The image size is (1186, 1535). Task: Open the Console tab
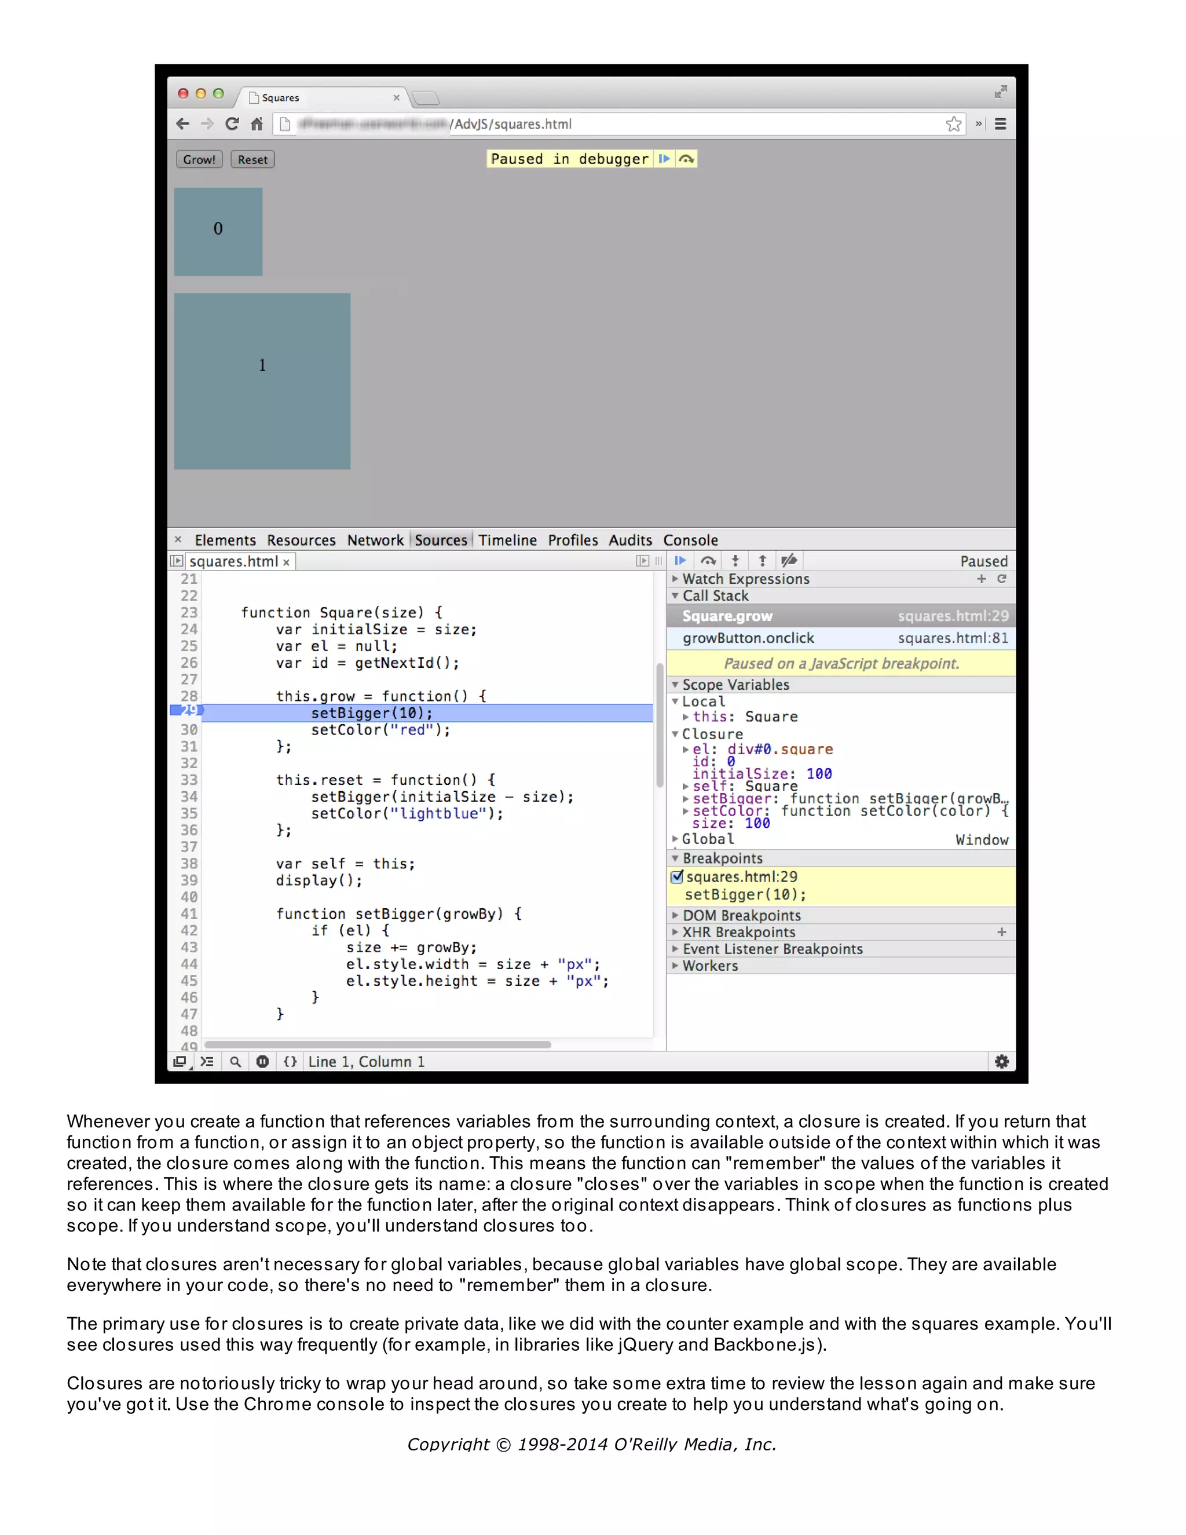(x=691, y=540)
